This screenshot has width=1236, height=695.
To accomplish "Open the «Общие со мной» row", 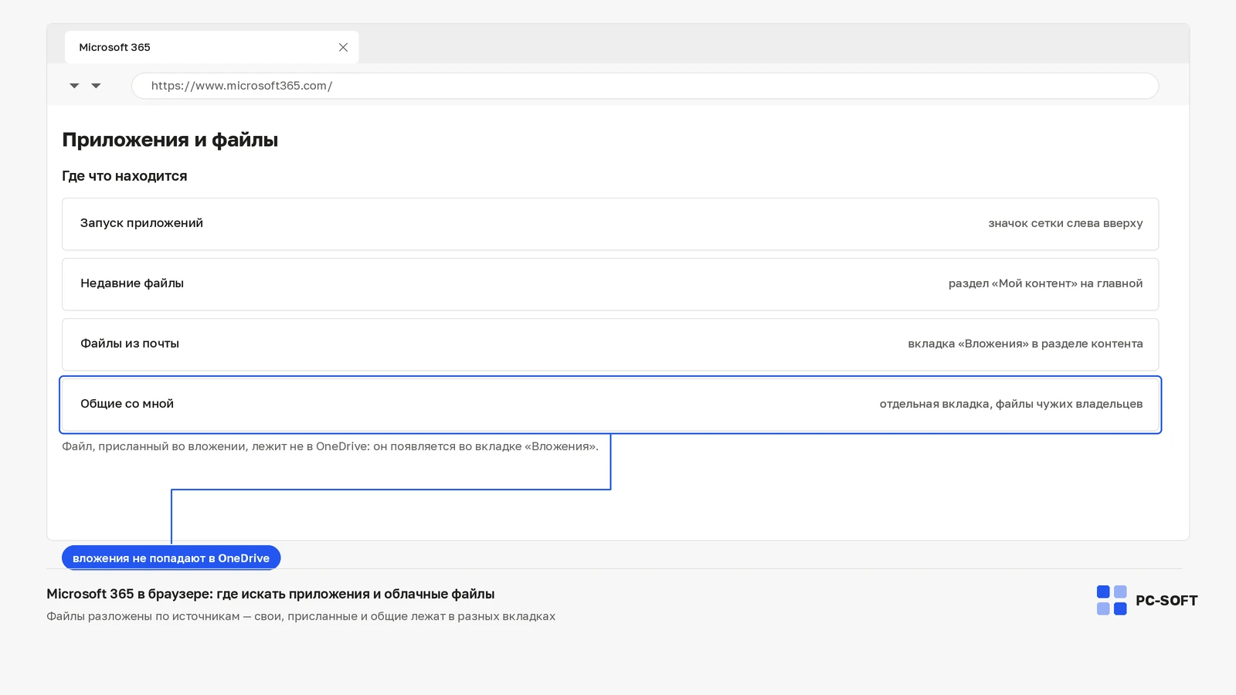I will [610, 405].
